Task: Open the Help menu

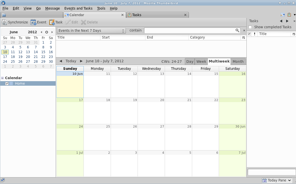Action: (x=114, y=8)
